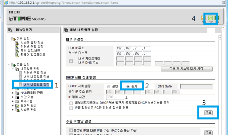Click the 내부 네트워크 설정 header window icon
This screenshot has width=228, height=135.
[66, 30]
